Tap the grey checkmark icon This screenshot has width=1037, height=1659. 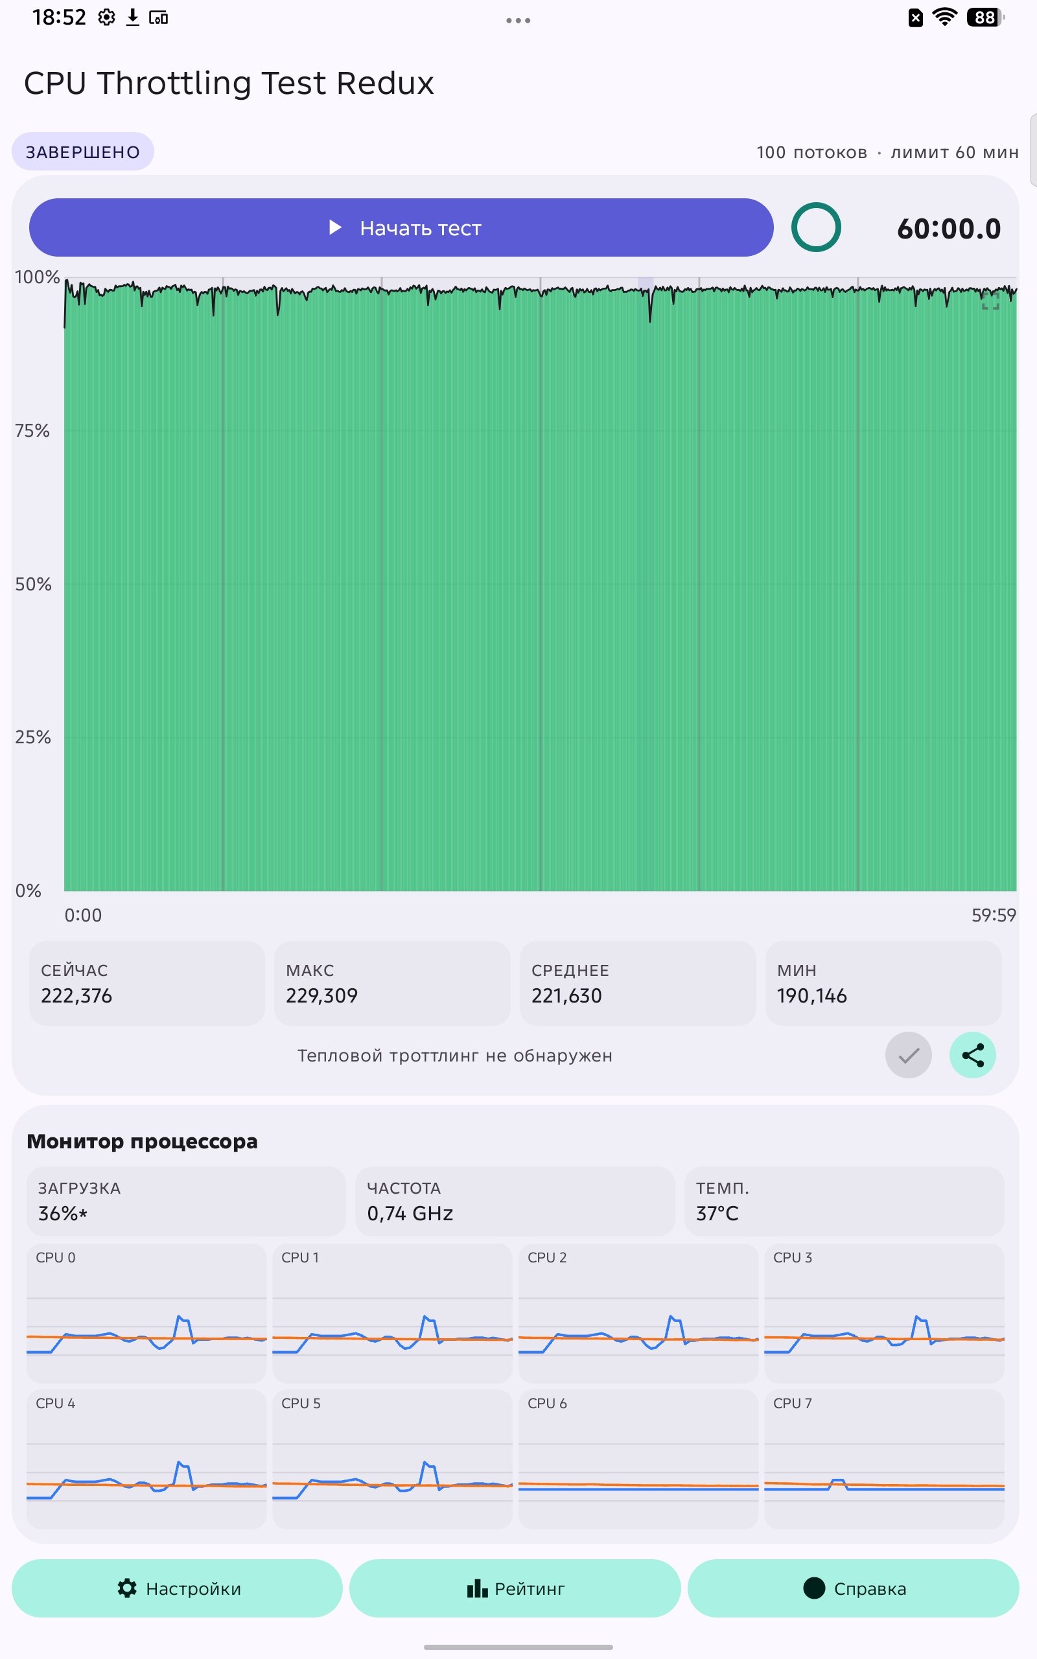[908, 1055]
